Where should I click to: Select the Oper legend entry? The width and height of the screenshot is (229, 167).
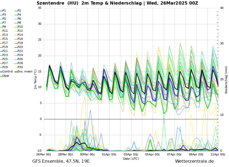(6, 76)
